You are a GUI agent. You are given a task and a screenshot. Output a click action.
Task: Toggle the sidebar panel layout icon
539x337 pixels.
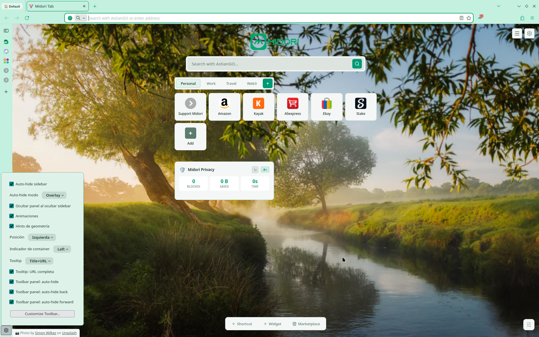click(x=6, y=31)
